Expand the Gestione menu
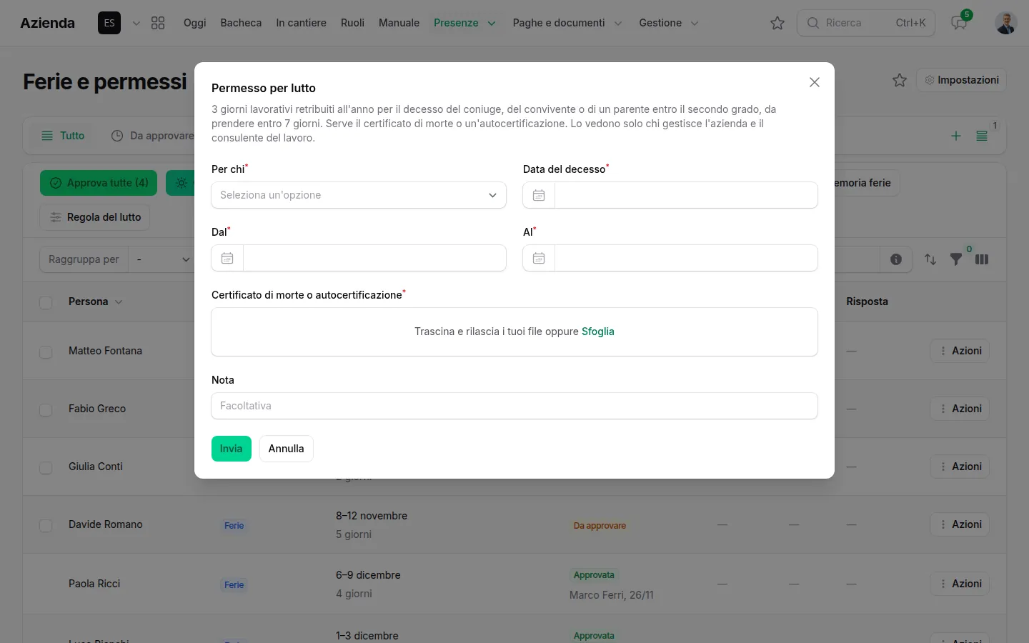Screen dimensions: 1029x643 [x=669, y=23]
